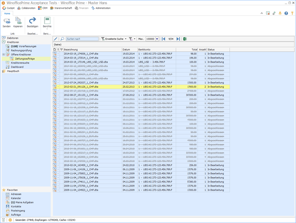The height and width of the screenshot is (223, 296).
Task: Open the Aufträge favorite
Action: coord(16,215)
